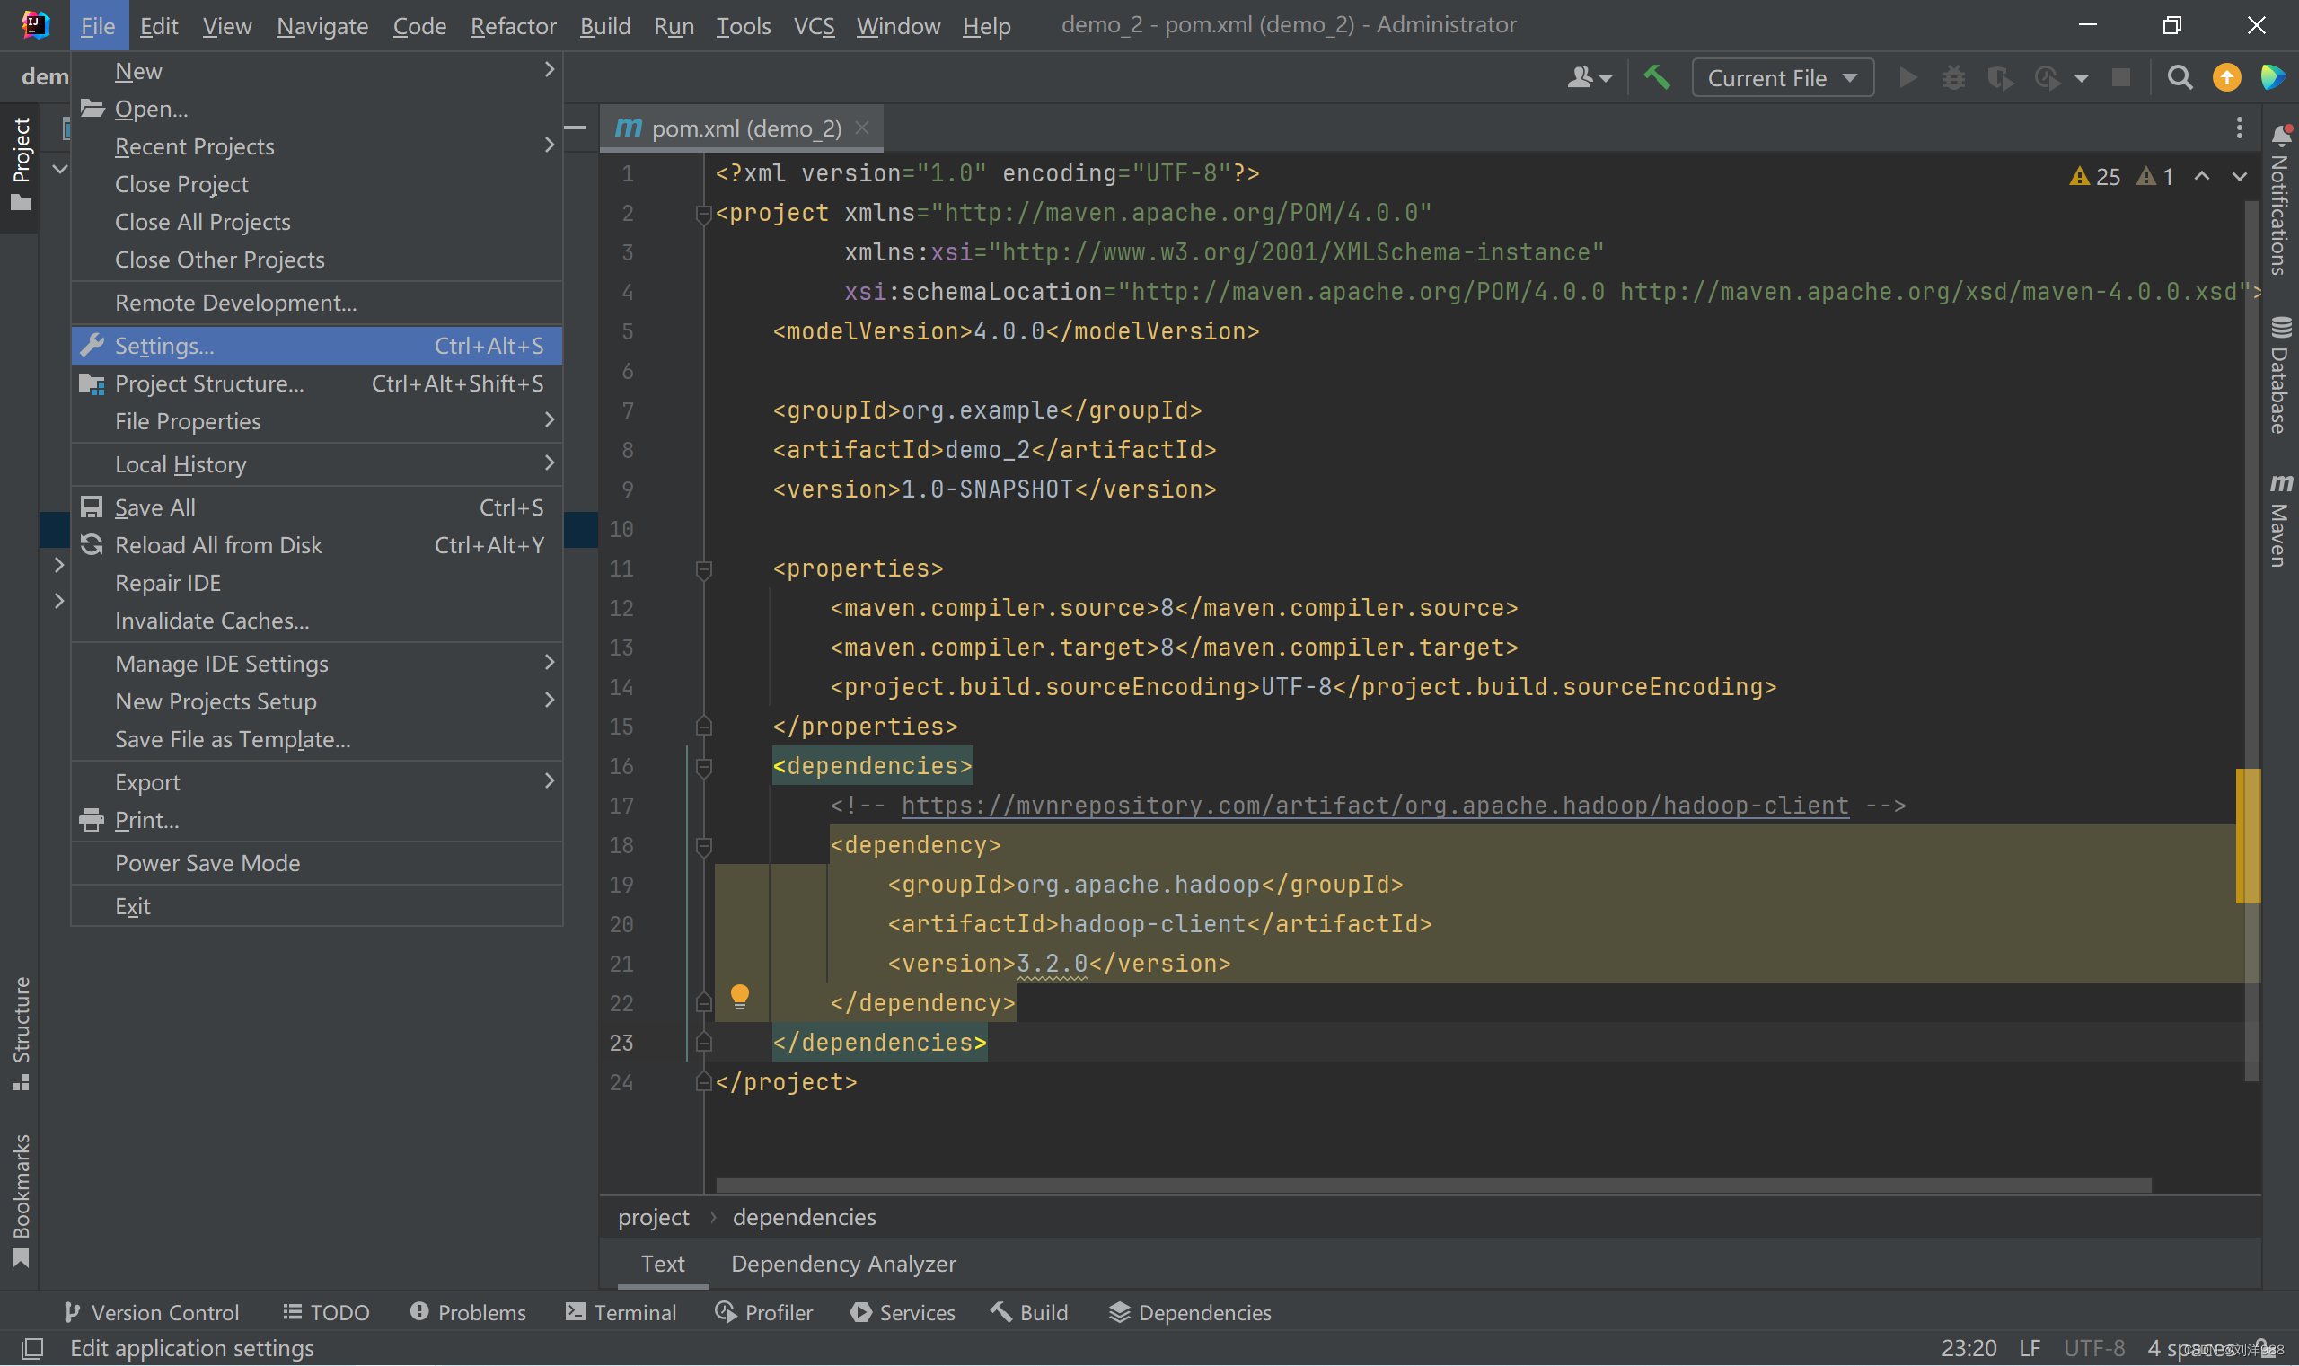The height and width of the screenshot is (1366, 2299).
Task: Switch to the Dependency Analyzer tab
Action: [843, 1264]
